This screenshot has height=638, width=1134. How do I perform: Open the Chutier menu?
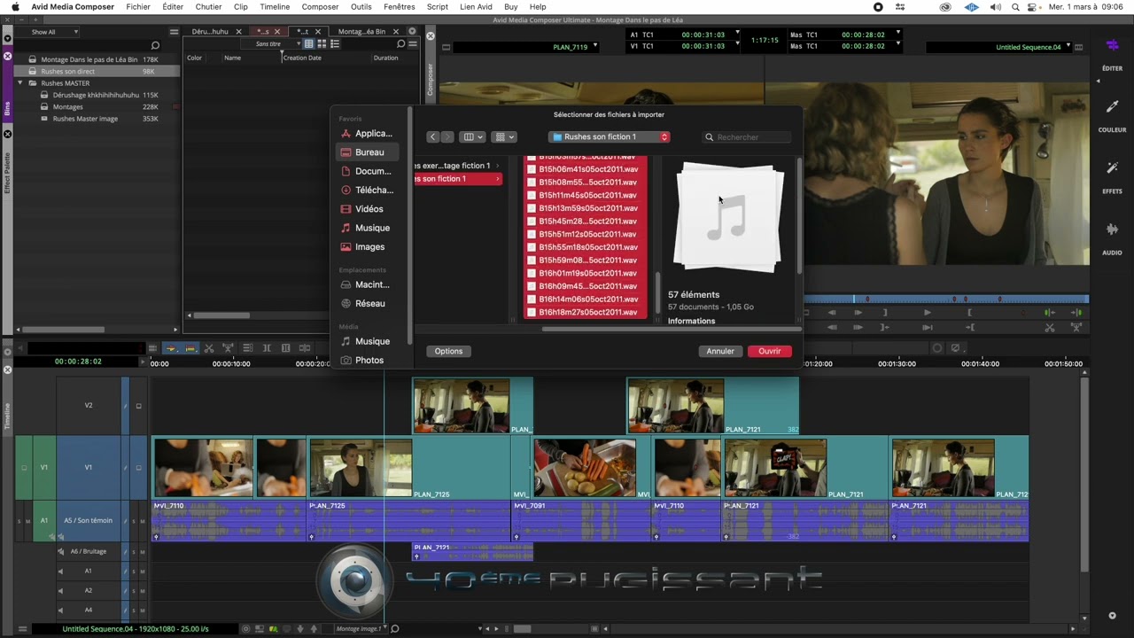coord(208,6)
